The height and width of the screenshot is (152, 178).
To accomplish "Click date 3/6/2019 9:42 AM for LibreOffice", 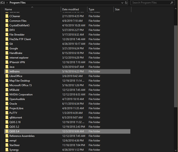I will pyautogui.click(x=72, y=76).
